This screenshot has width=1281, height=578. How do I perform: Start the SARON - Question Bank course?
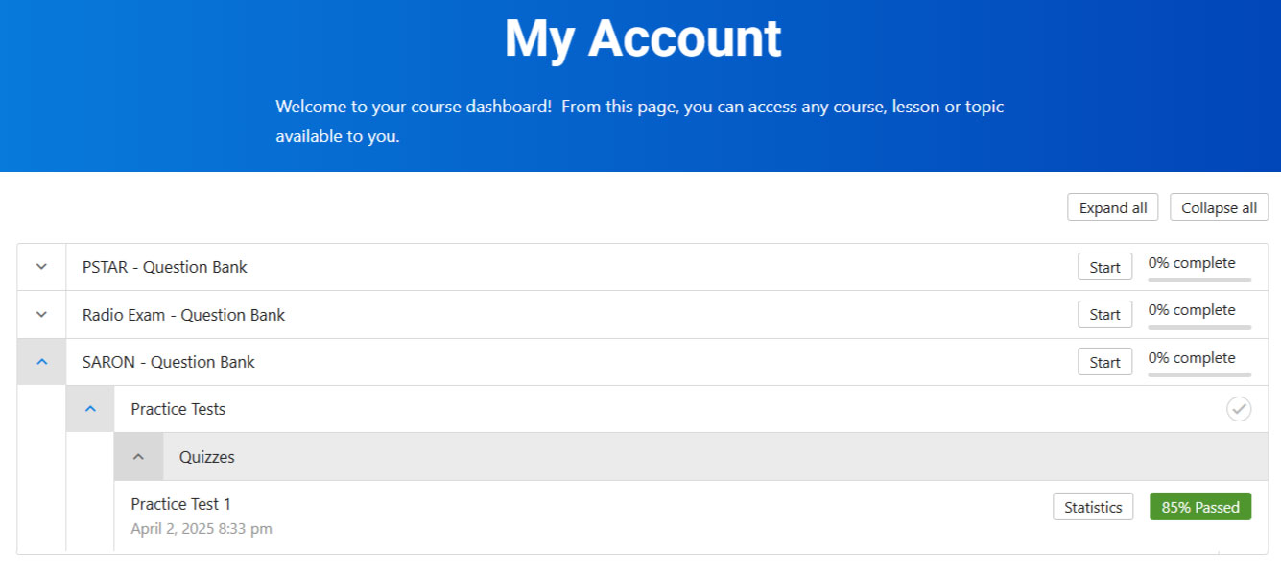click(1104, 362)
